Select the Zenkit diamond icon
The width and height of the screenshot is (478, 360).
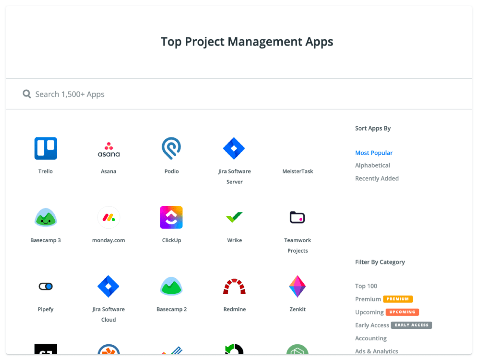click(x=297, y=286)
